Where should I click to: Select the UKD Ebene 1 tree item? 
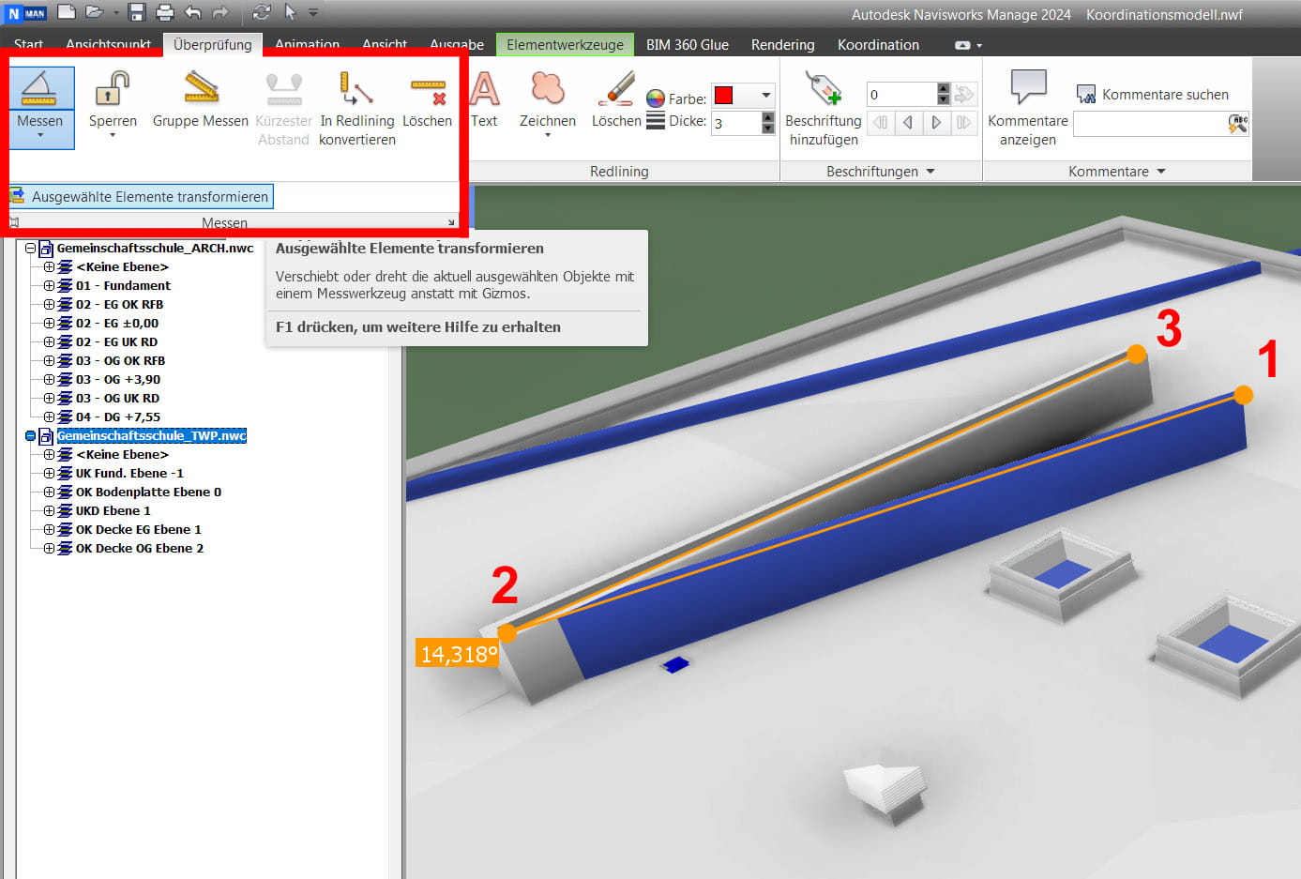(x=113, y=511)
